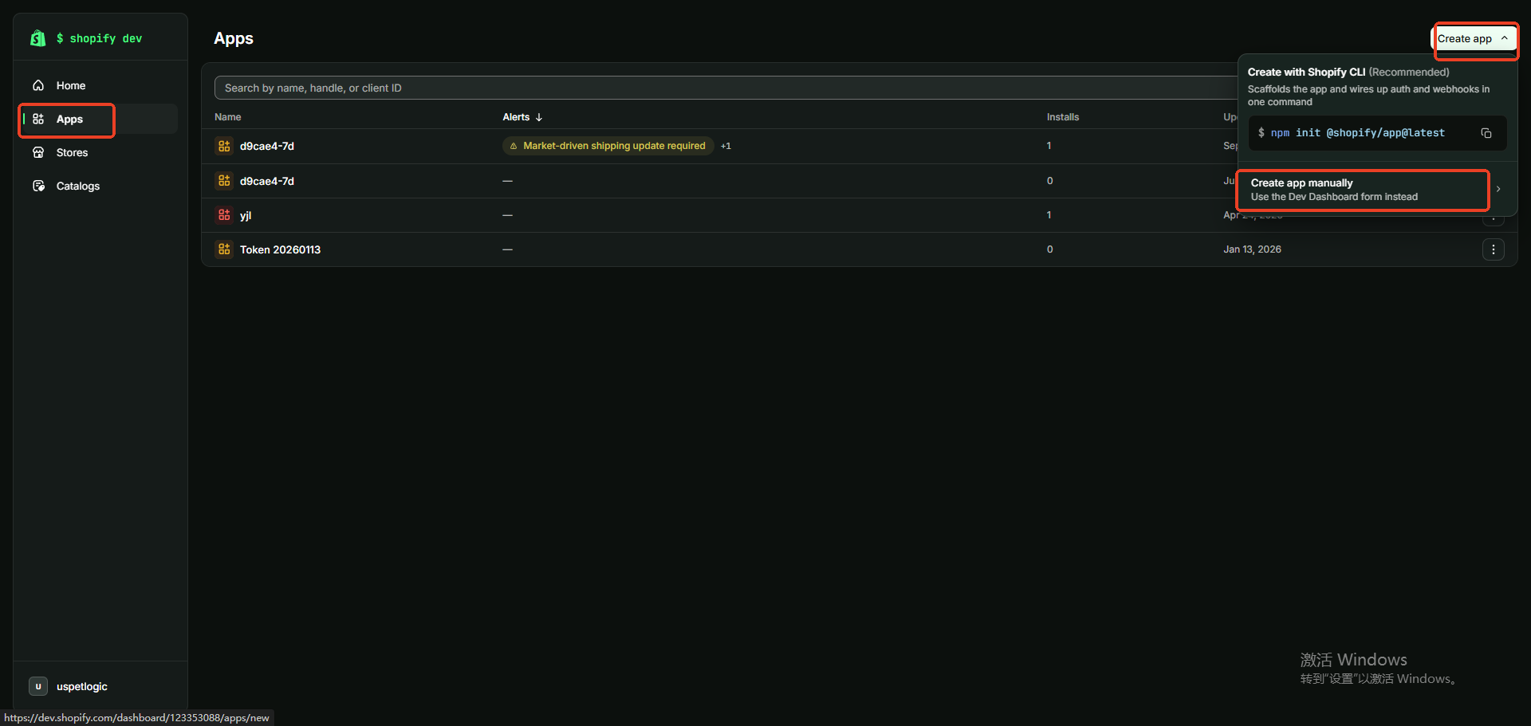1531x726 pixels.
Task: Click the Installs column header
Action: click(x=1063, y=117)
